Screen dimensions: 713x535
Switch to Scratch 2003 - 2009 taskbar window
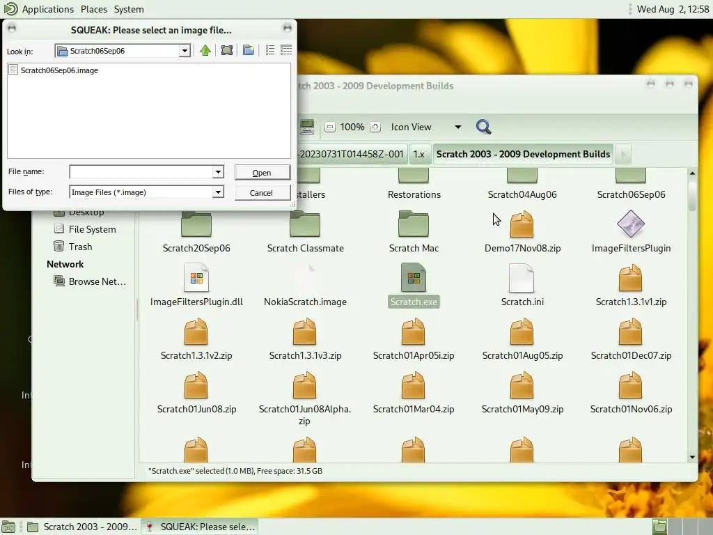coord(82,527)
